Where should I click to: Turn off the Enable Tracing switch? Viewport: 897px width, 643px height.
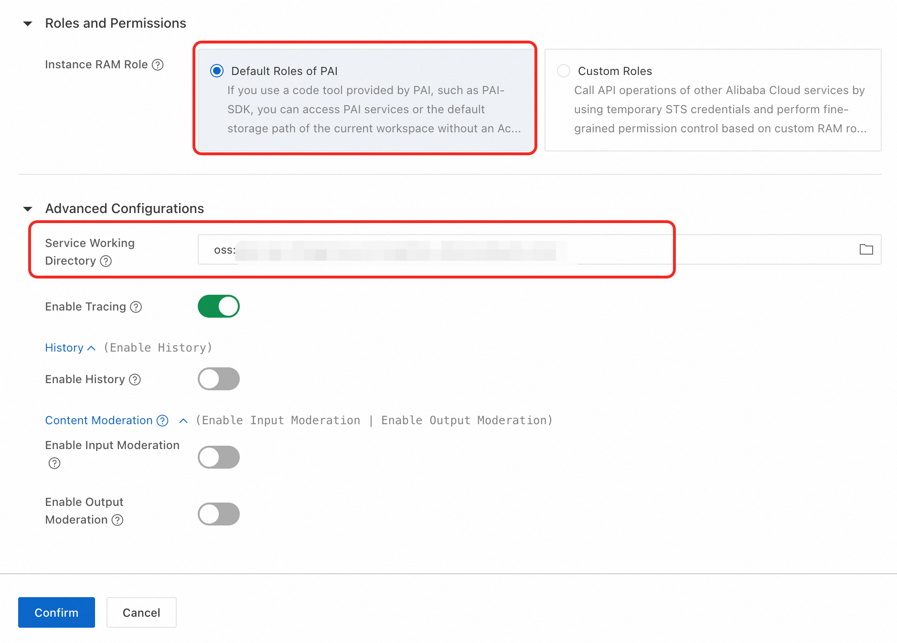[x=219, y=306]
